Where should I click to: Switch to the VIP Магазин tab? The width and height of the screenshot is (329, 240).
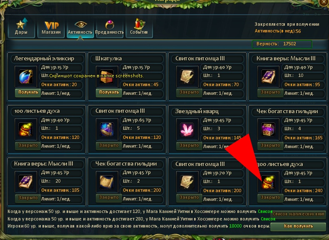(x=51, y=27)
